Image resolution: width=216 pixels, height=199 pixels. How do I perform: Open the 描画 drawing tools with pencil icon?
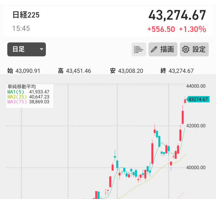[163, 49]
